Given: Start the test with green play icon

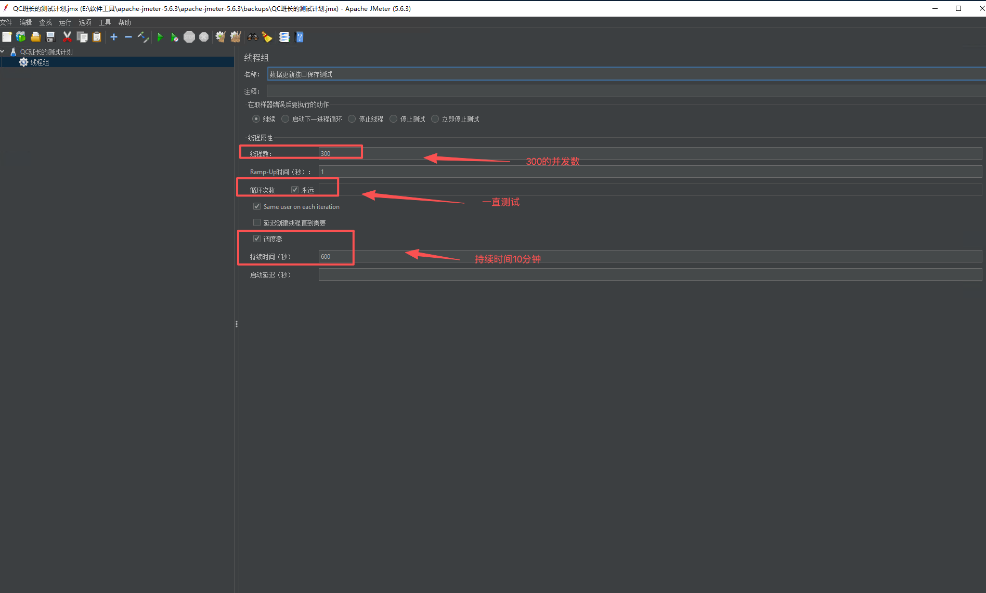Looking at the screenshot, I should (160, 37).
